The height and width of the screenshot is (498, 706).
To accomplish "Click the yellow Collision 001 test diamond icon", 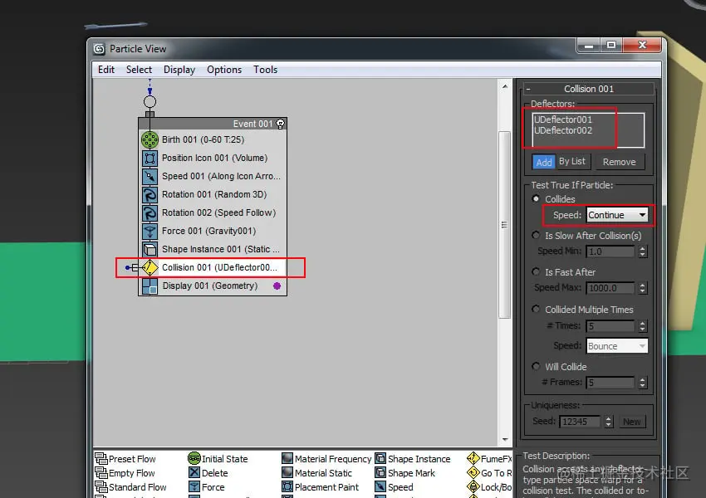I will (x=150, y=267).
